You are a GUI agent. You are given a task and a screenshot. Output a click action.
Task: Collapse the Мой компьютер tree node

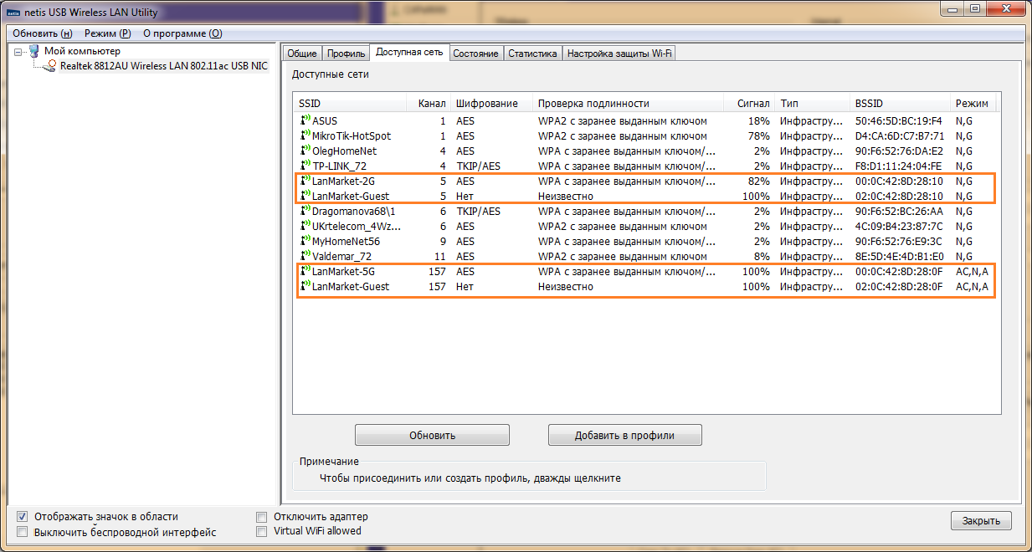pyautogui.click(x=18, y=52)
